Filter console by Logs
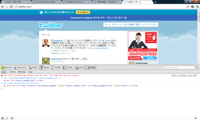The width and height of the screenshot is (200, 120). (30, 72)
